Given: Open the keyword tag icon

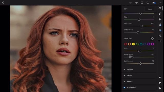Looking at the screenshot, I should pos(160,88).
